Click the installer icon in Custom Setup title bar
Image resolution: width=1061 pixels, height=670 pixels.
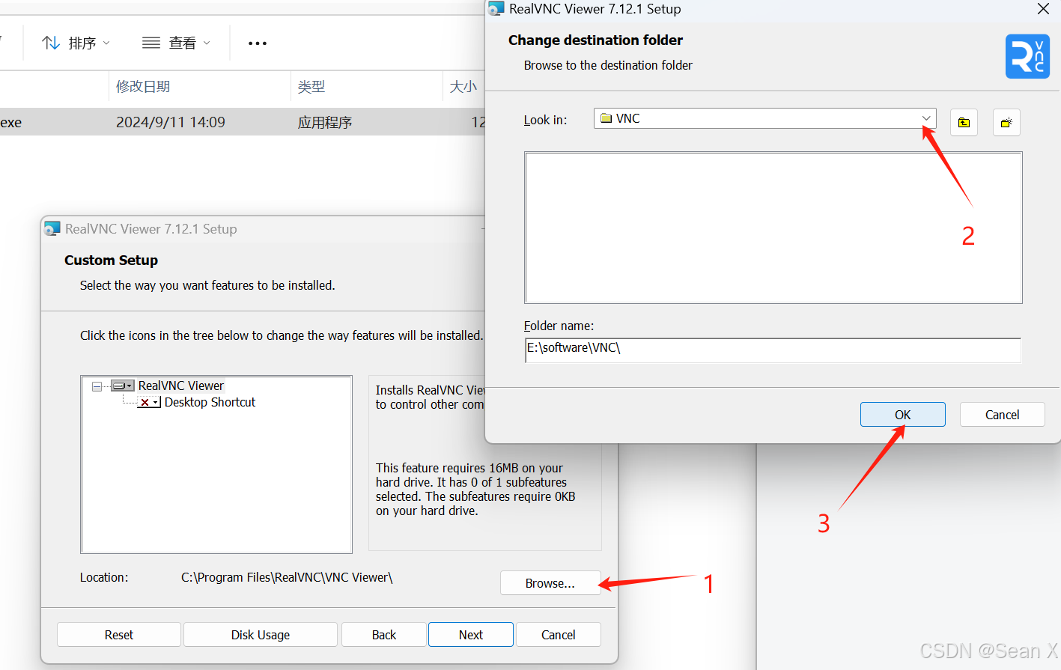tap(52, 229)
